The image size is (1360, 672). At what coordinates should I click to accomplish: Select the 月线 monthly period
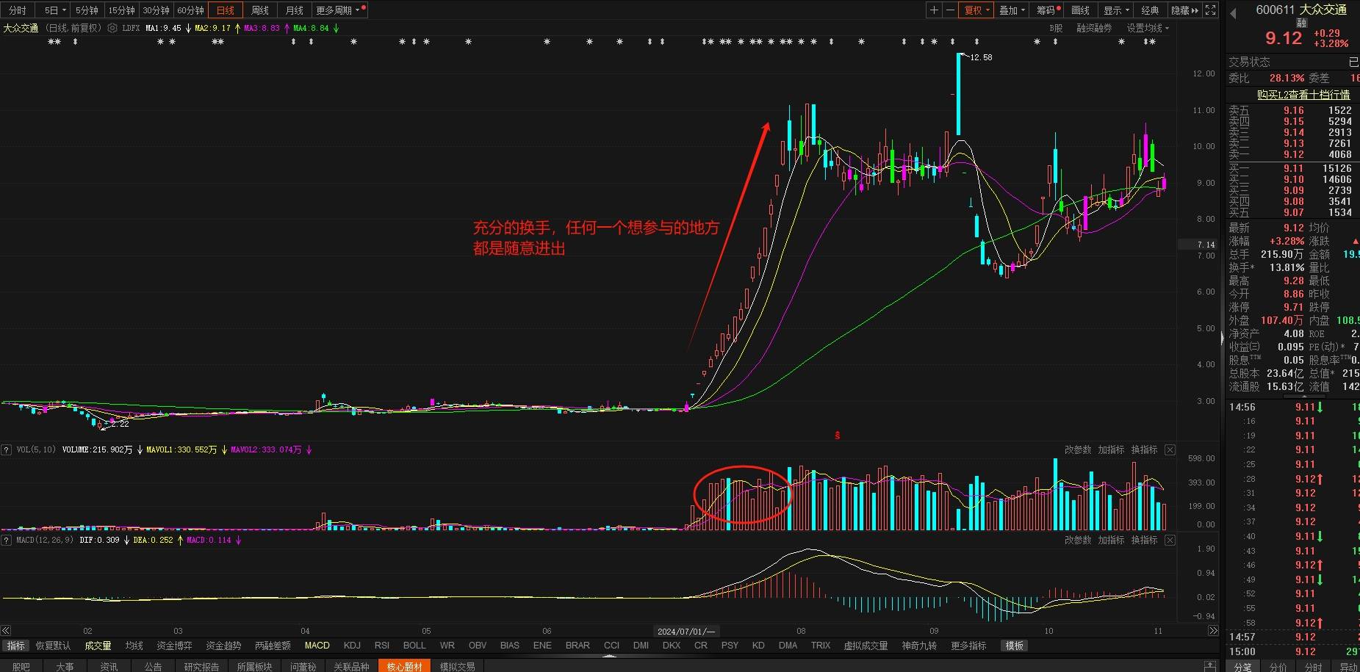coord(295,10)
